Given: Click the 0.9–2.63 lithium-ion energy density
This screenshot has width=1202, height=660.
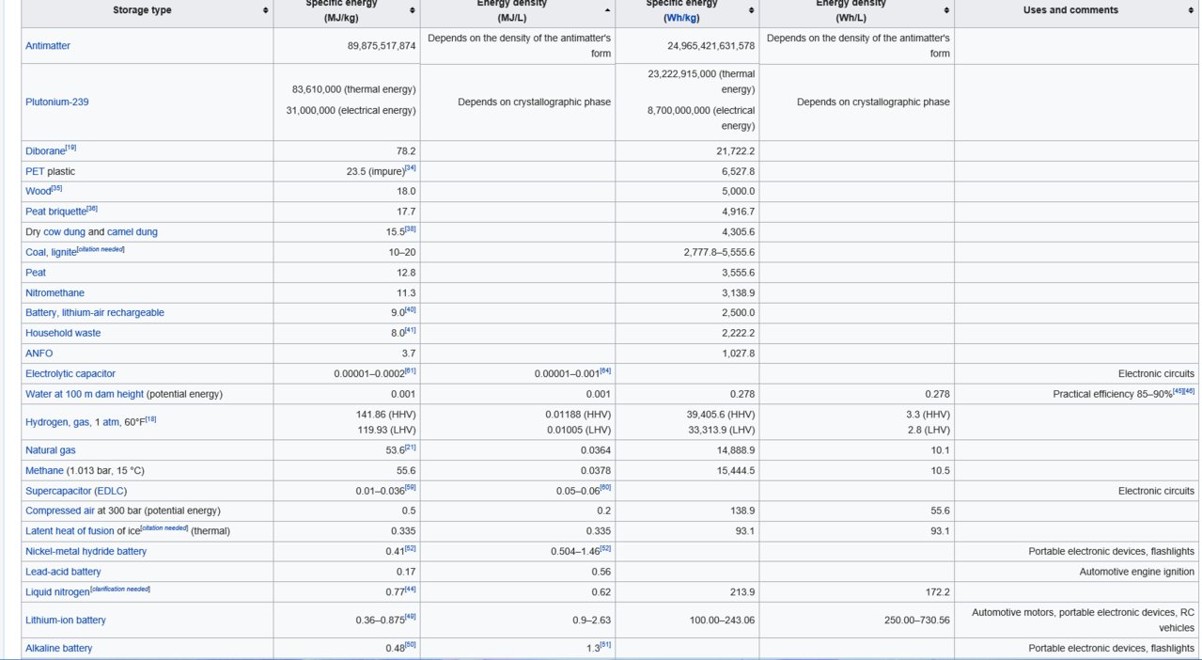Looking at the screenshot, I should pos(592,621).
